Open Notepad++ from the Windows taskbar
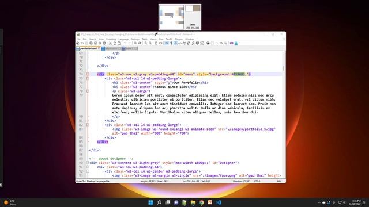Viewport: 369px width, 207px height. pyautogui.click(x=184, y=202)
